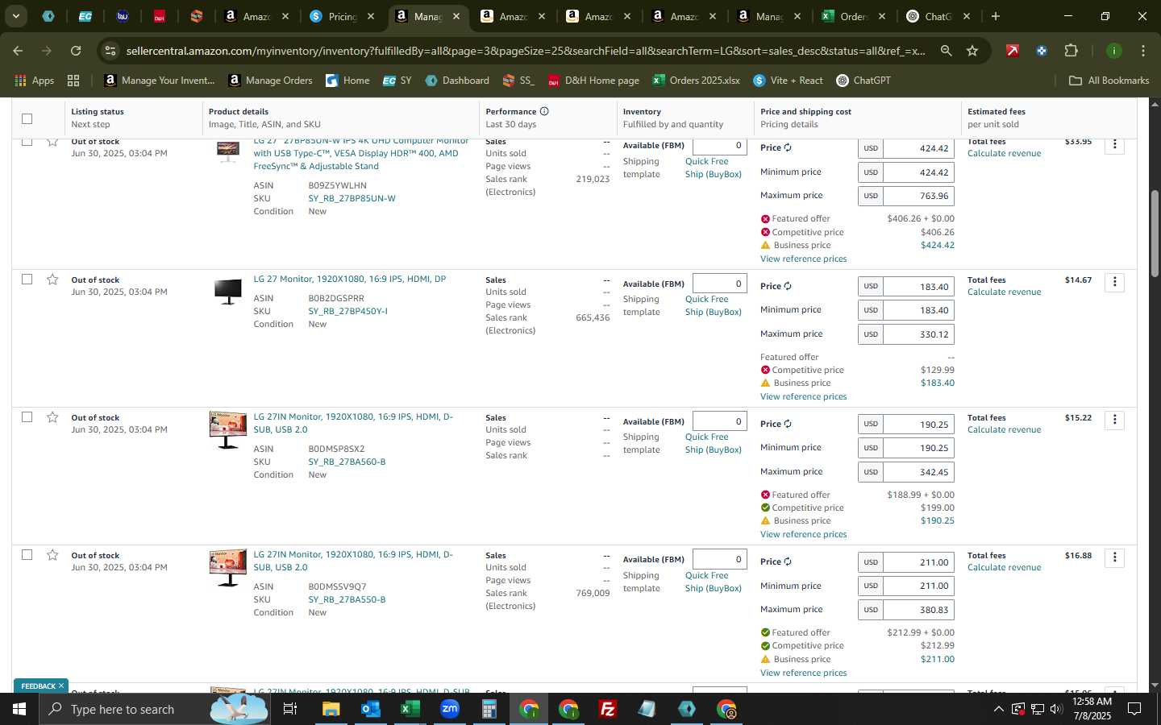The image size is (1161, 725).
Task: Open Chrome three-dot menu
Action: pyautogui.click(x=1142, y=51)
